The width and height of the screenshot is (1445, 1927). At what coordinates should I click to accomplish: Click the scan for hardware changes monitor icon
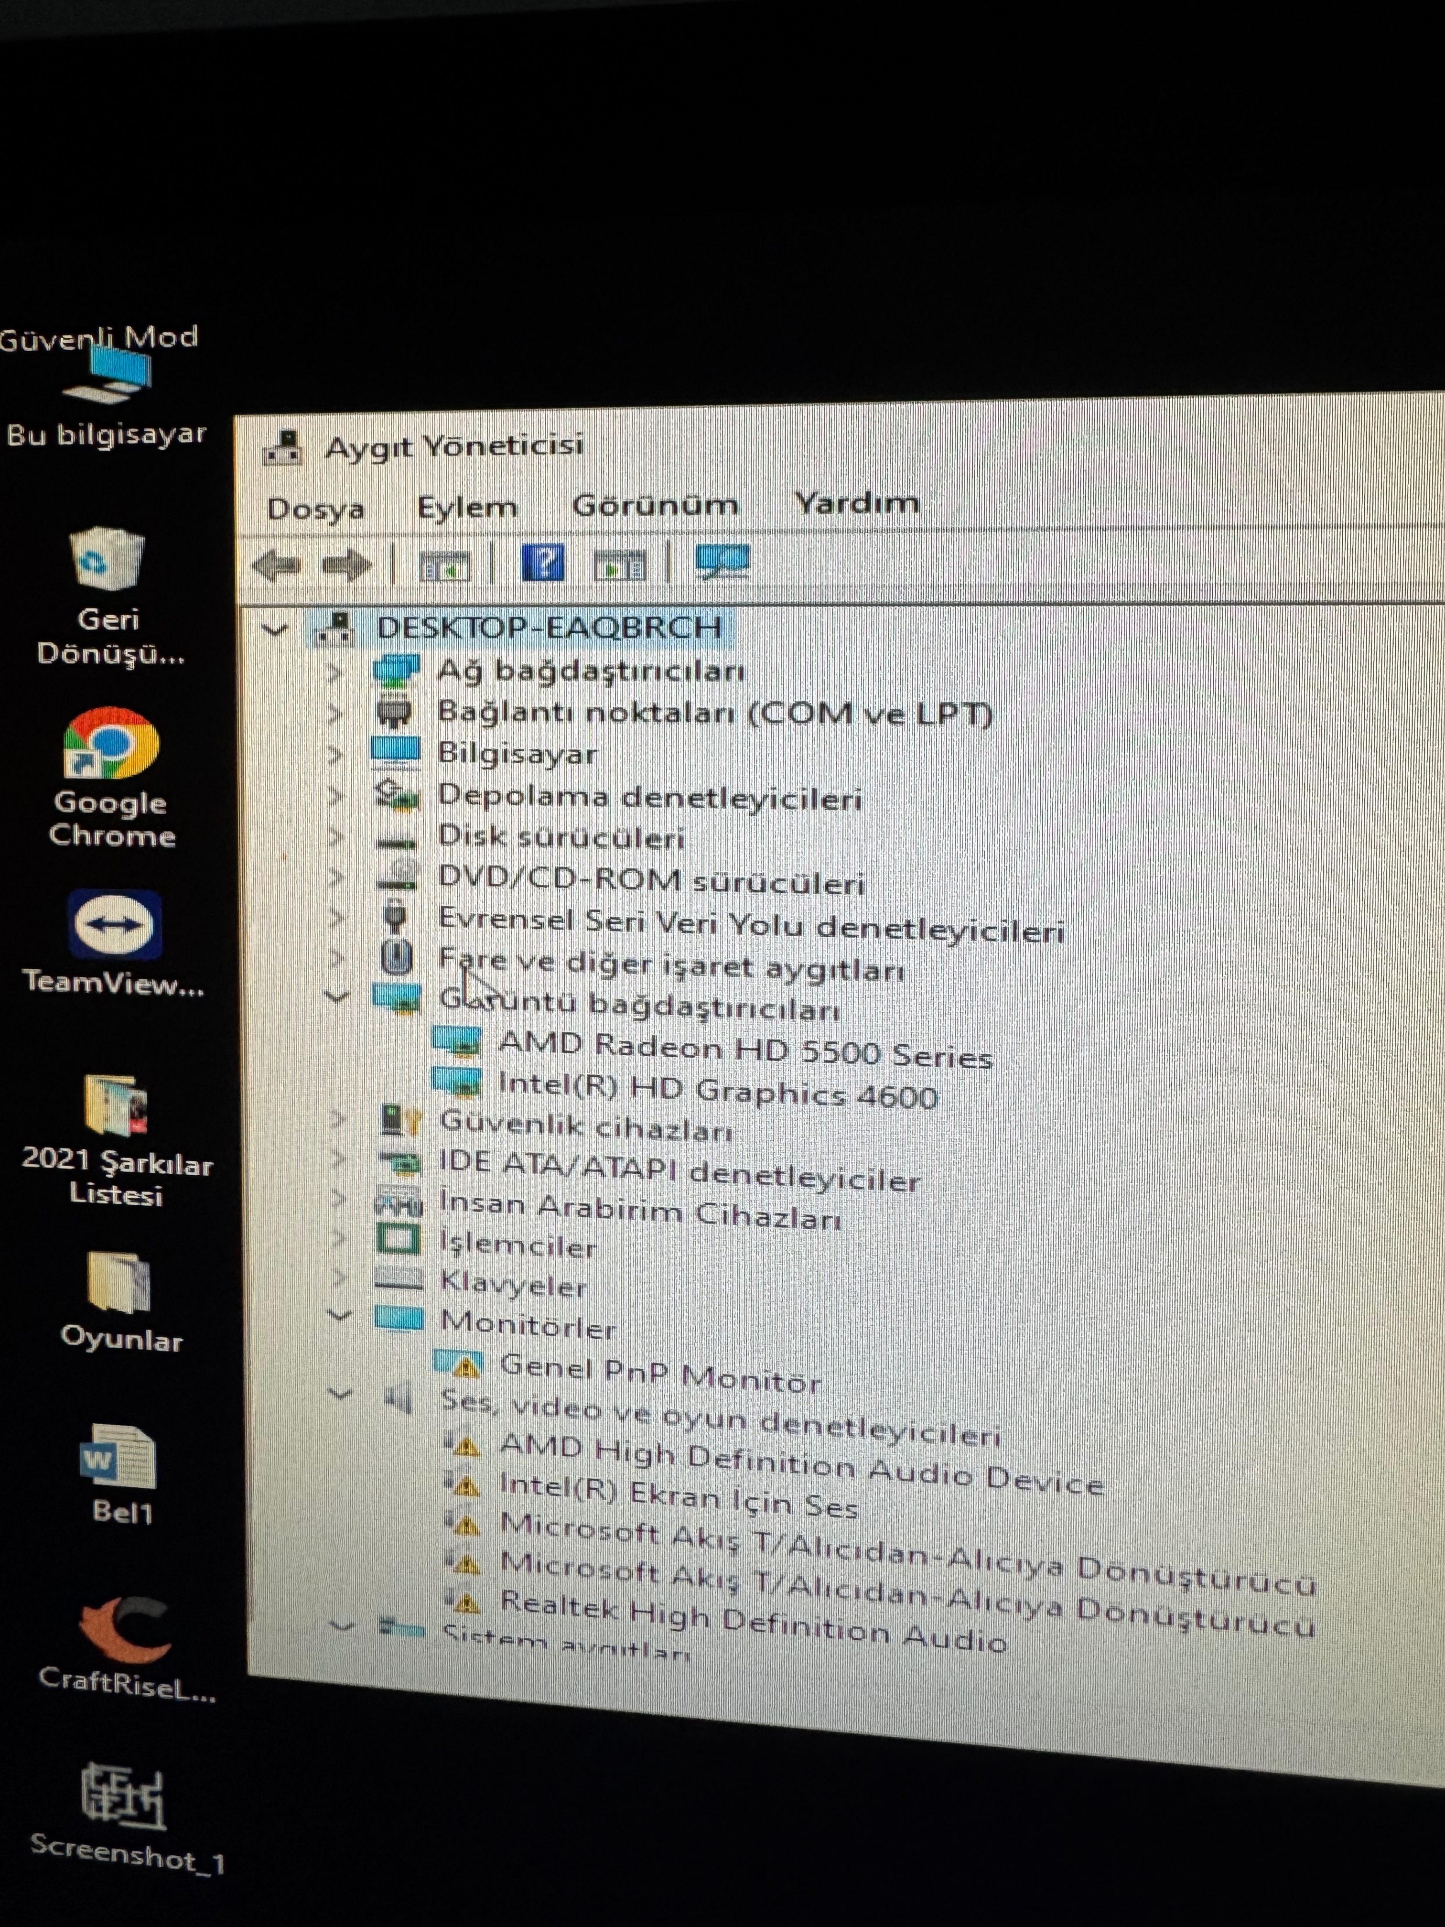click(x=722, y=562)
